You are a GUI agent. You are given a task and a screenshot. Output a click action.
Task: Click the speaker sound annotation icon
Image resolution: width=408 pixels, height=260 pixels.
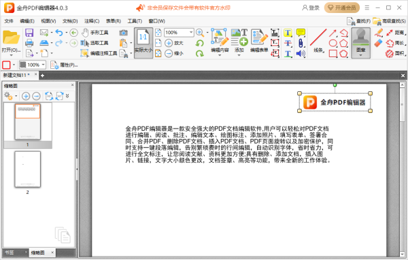pos(301,53)
